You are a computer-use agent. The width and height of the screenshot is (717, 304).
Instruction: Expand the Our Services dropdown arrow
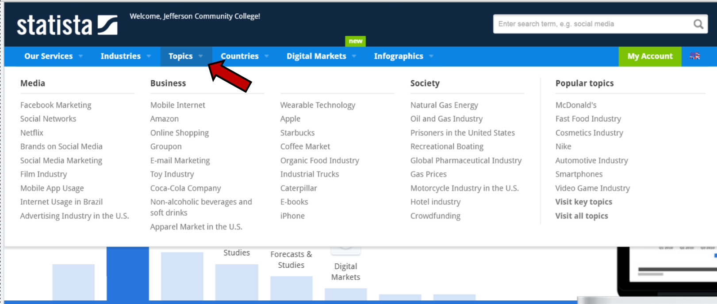click(81, 56)
